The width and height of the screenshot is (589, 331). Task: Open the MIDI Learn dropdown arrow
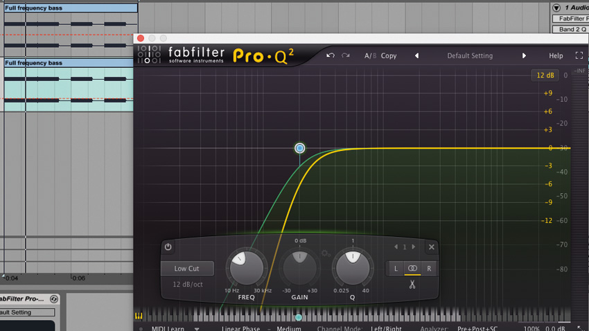point(197,329)
